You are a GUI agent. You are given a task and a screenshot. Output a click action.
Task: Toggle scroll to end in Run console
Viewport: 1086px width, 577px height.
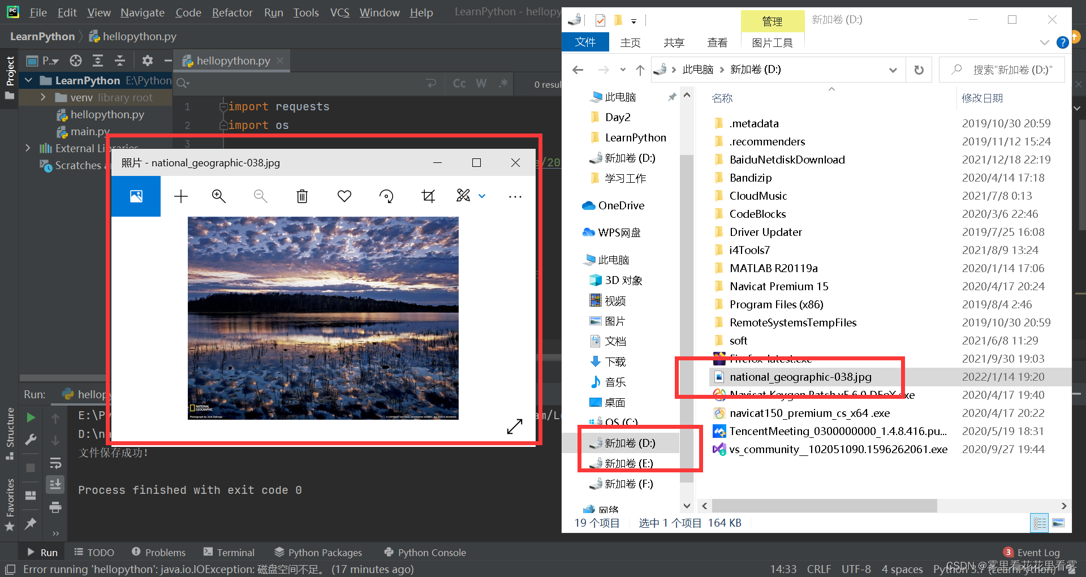pyautogui.click(x=55, y=485)
